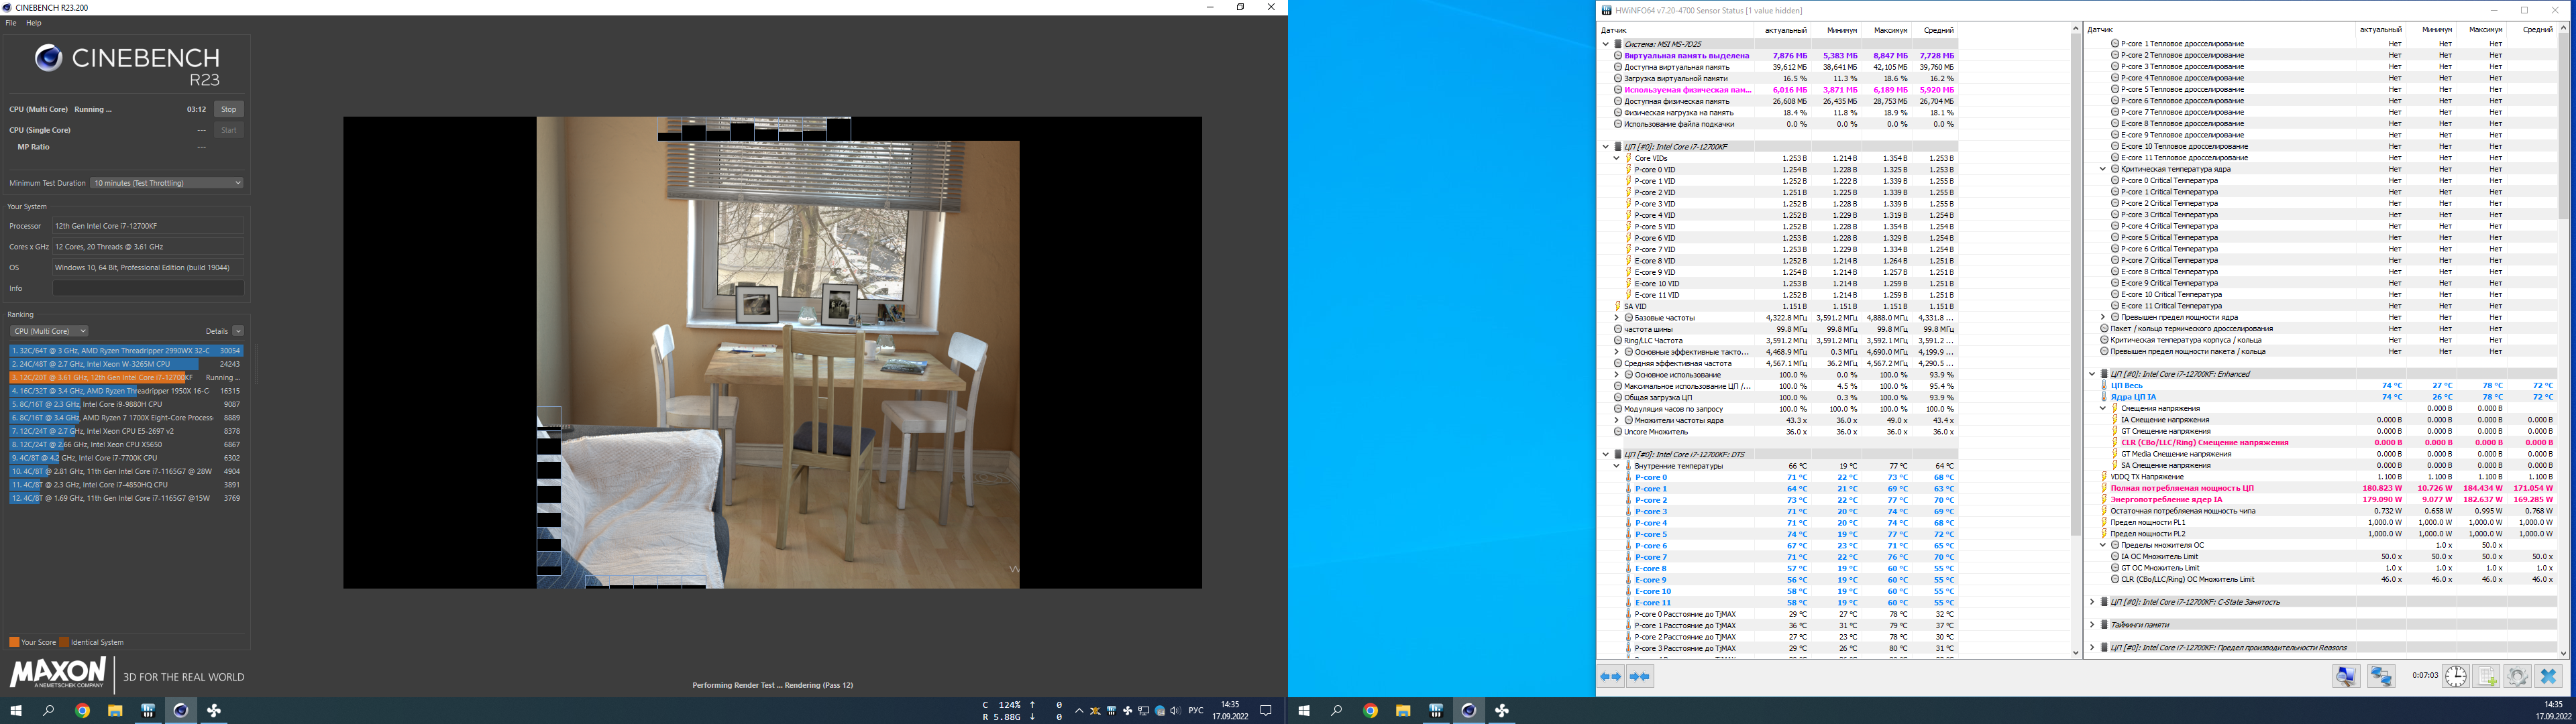Click HWiNFO shrink columns arrows icon
This screenshot has height=724, width=2576.
tap(1640, 677)
